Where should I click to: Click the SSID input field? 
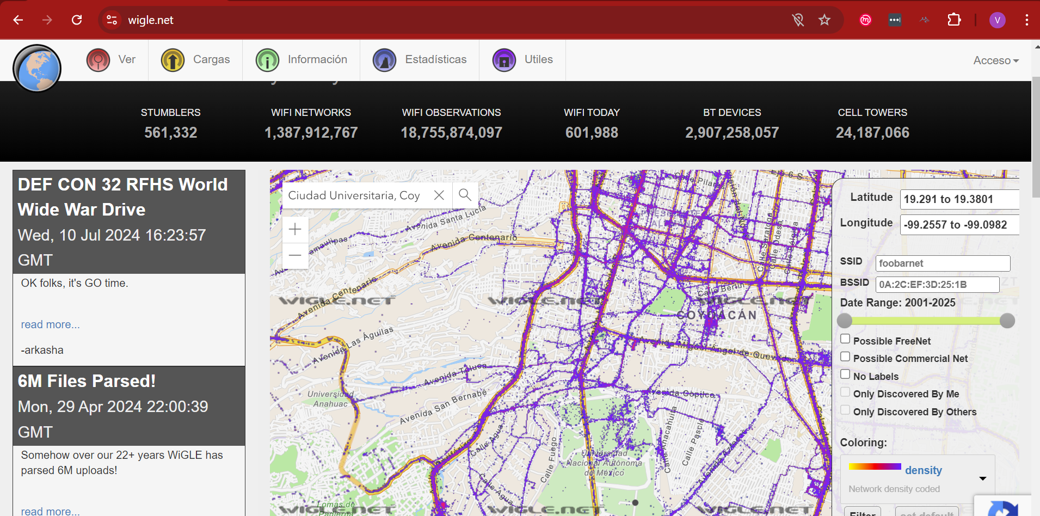942,263
